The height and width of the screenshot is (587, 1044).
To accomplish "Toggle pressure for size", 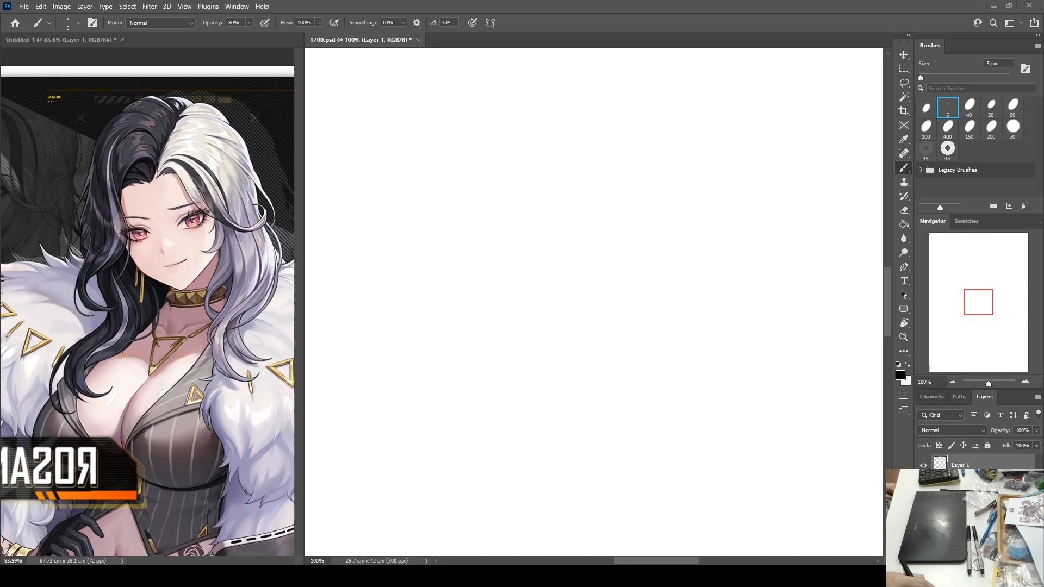I will coord(473,23).
